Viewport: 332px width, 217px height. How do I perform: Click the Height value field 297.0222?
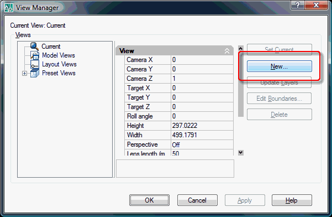click(x=202, y=126)
